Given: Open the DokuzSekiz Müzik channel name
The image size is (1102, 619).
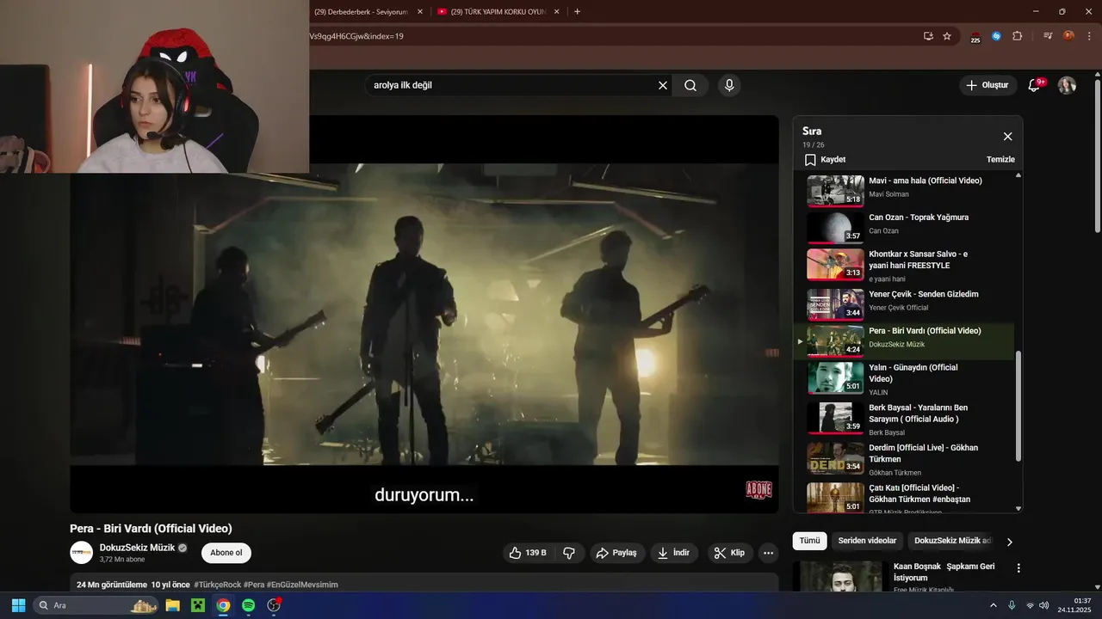Looking at the screenshot, I should click(x=137, y=548).
